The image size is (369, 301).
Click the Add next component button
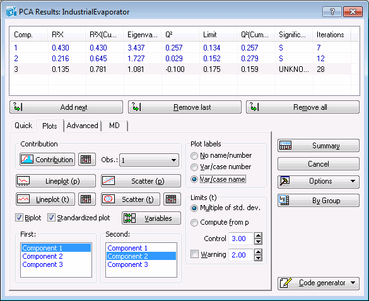(66, 107)
